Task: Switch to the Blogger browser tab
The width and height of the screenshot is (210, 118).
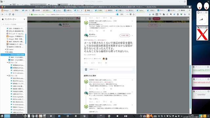Action: click(5, 10)
